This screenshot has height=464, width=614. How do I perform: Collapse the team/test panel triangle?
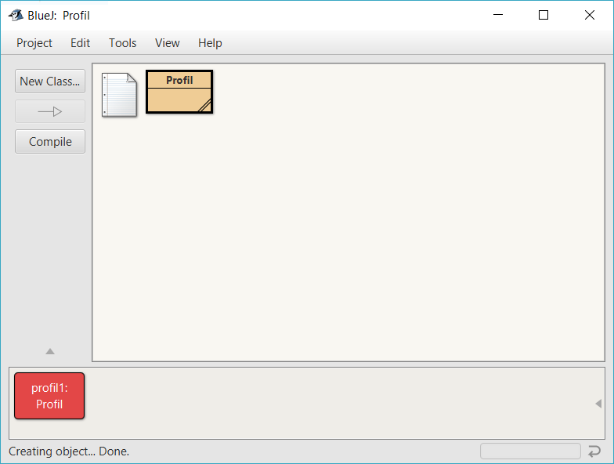tap(50, 351)
